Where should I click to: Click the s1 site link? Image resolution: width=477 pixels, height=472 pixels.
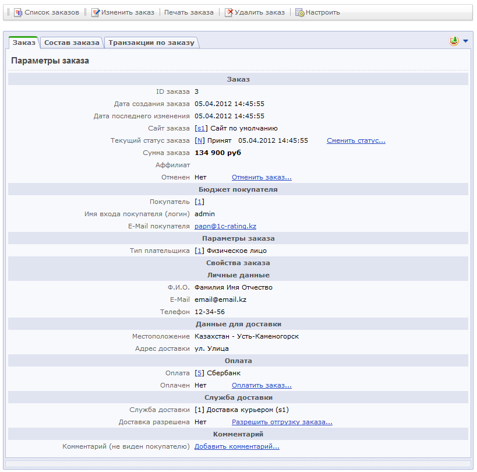tap(200, 128)
